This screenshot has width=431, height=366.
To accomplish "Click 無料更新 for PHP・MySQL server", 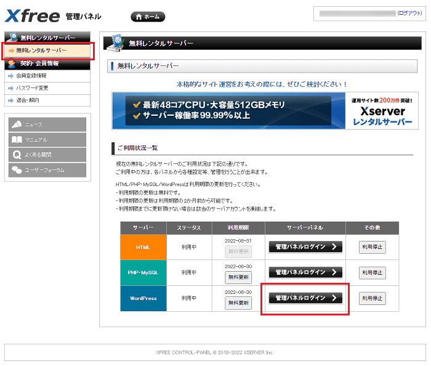I will click(238, 277).
